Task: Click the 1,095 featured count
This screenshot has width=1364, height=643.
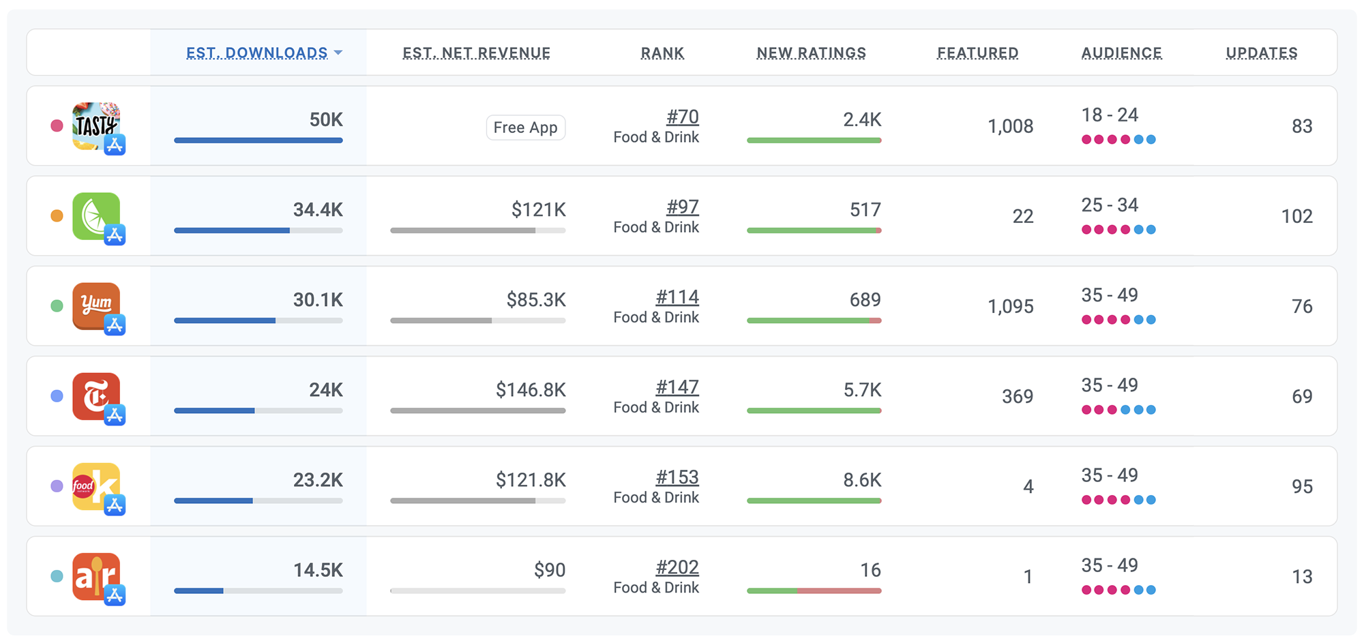Action: click(x=1011, y=306)
